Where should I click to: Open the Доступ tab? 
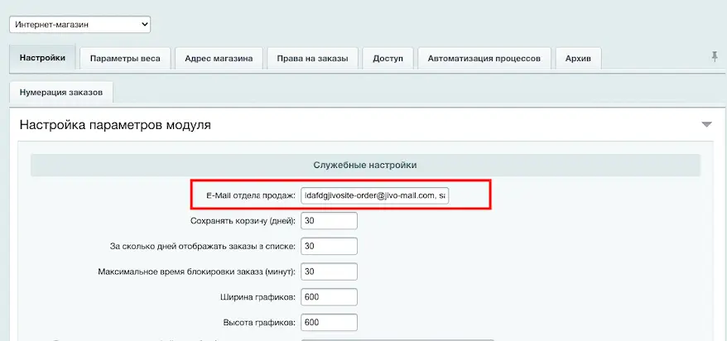pos(388,59)
